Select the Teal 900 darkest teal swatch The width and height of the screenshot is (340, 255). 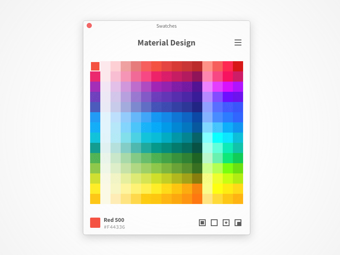click(x=197, y=147)
